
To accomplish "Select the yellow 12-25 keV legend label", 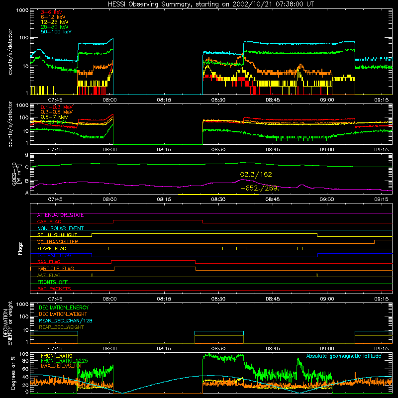I will 55,22.
